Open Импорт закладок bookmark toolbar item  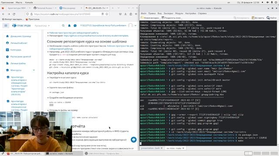pos(12,19)
